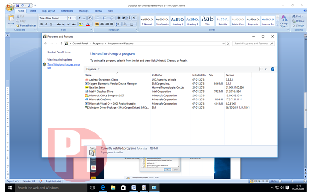The image size is (312, 195).
Task: Toggle Show/Hide paragraph marks
Action: (x=134, y=18)
